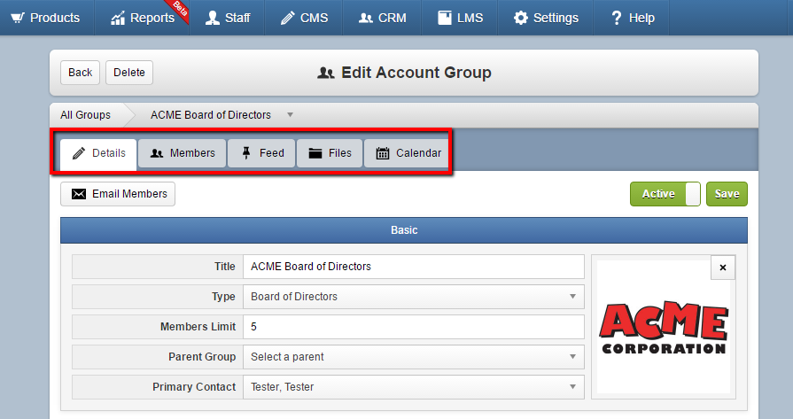Open the Type dropdown
This screenshot has width=793, height=419.
point(414,297)
